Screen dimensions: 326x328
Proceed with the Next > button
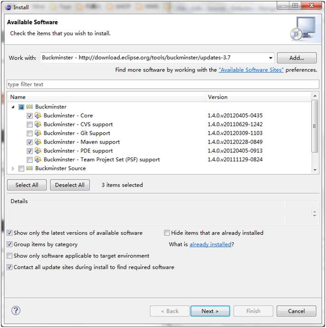pos(210,311)
